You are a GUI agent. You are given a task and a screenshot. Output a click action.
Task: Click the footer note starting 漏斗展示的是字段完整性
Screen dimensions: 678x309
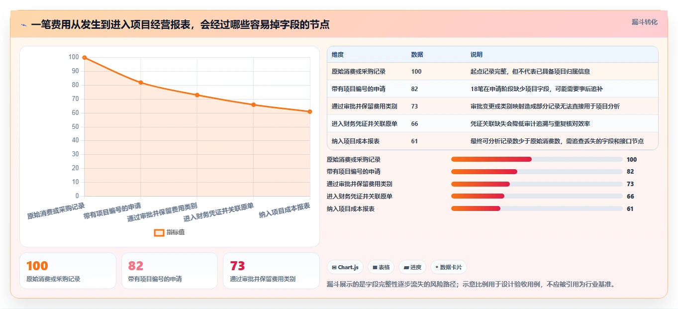(471, 285)
